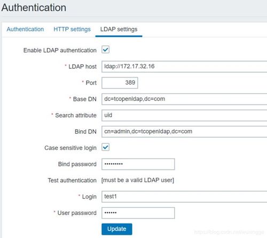Click into the Port field showing 389
Image resolution: width=267 pixels, height=238 pixels.
[x=120, y=83]
